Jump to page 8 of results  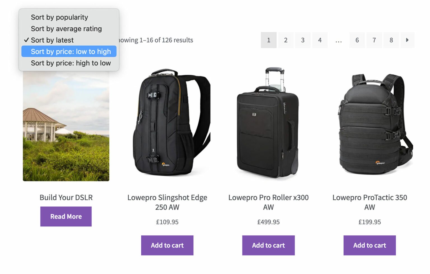[391, 40]
